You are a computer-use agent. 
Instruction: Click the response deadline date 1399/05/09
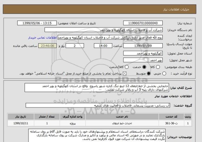pyautogui.click(x=143, y=46)
